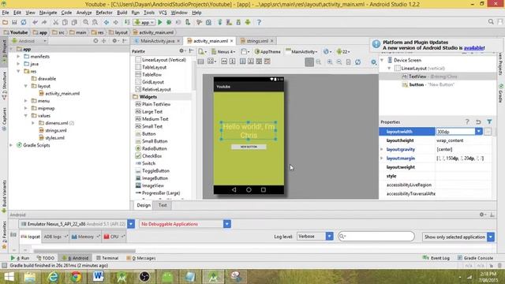Click the Debug app bug icon
The image size is (505, 284).
pos(169,22)
